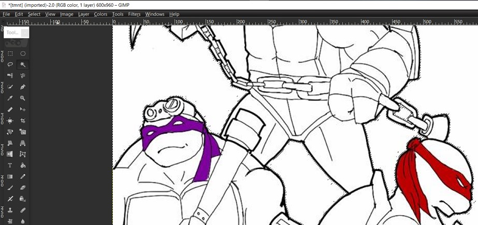Select the Airbrush tool
This screenshot has height=225, width=478.
10,199
